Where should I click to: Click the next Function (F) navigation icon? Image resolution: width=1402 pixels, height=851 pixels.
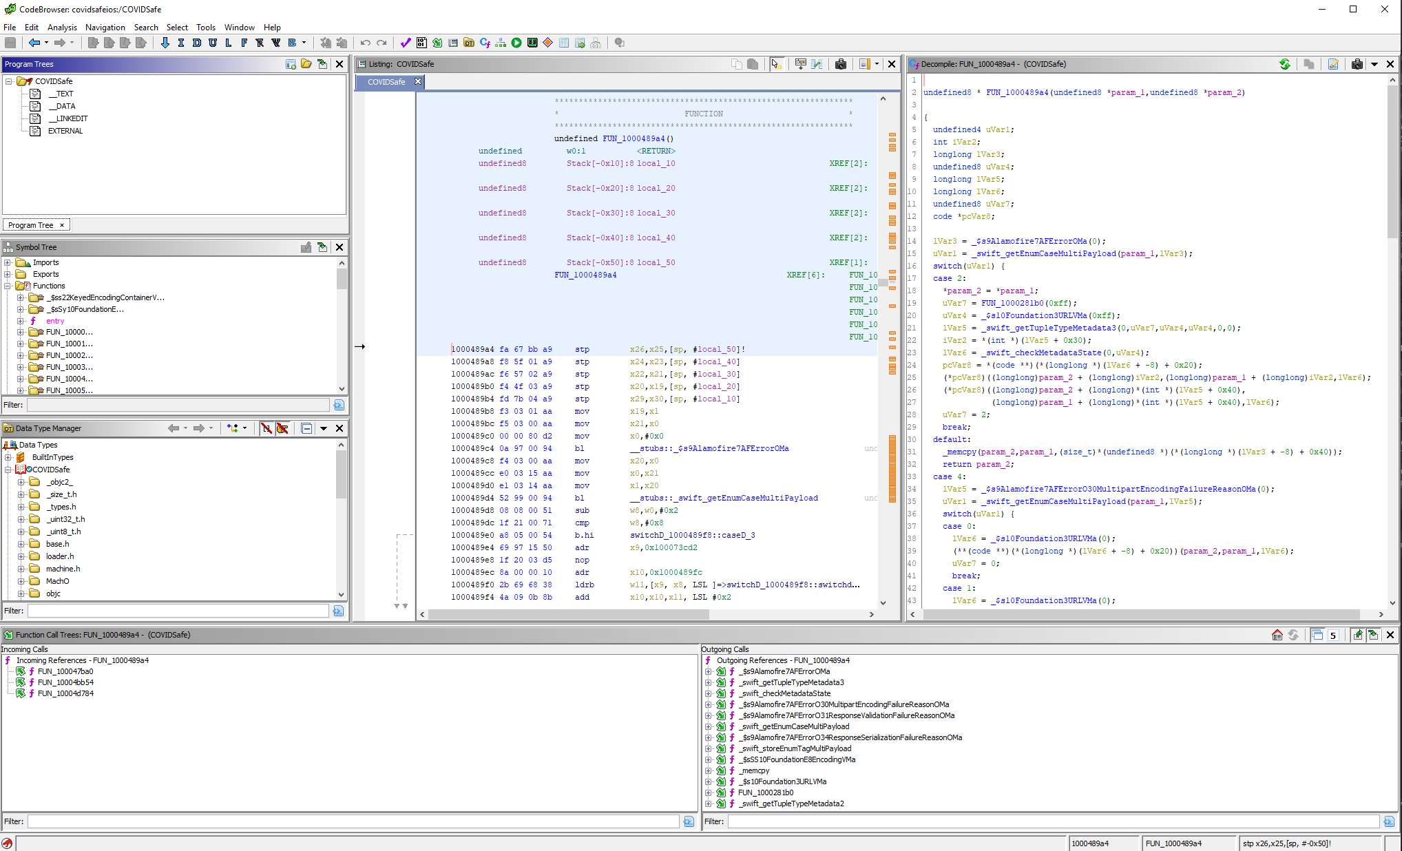pyautogui.click(x=244, y=43)
